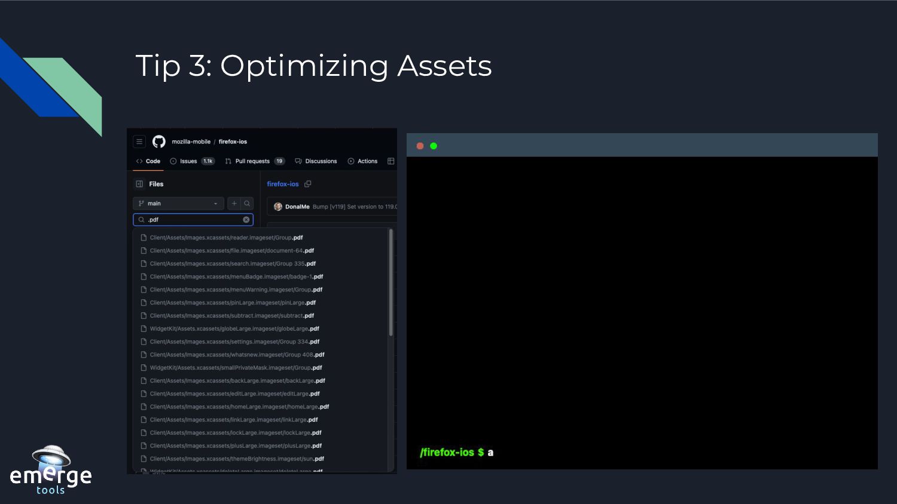Expand the main branch dropdown
The width and height of the screenshot is (897, 504).
click(x=178, y=204)
